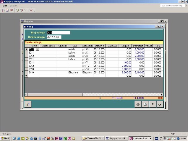Click the Filter by Selection icon
This screenshot has height=141, width=188.
click(x=17, y=10)
